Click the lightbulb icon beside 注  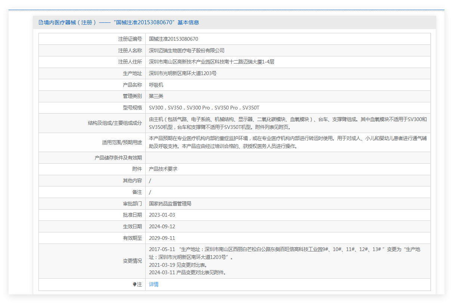pos(134,285)
